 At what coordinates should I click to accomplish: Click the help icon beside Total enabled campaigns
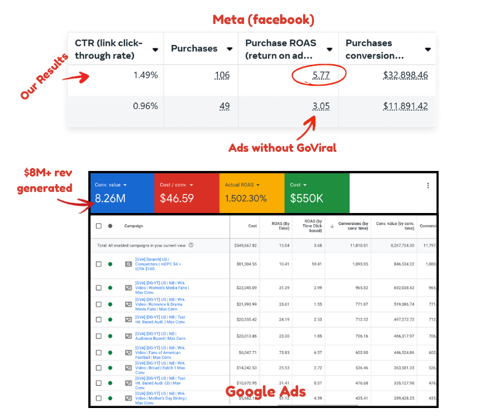[191, 245]
